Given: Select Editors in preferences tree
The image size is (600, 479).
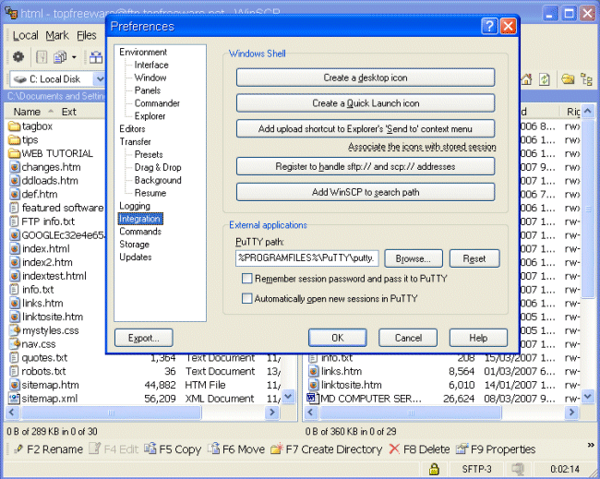Looking at the screenshot, I should 132,129.
